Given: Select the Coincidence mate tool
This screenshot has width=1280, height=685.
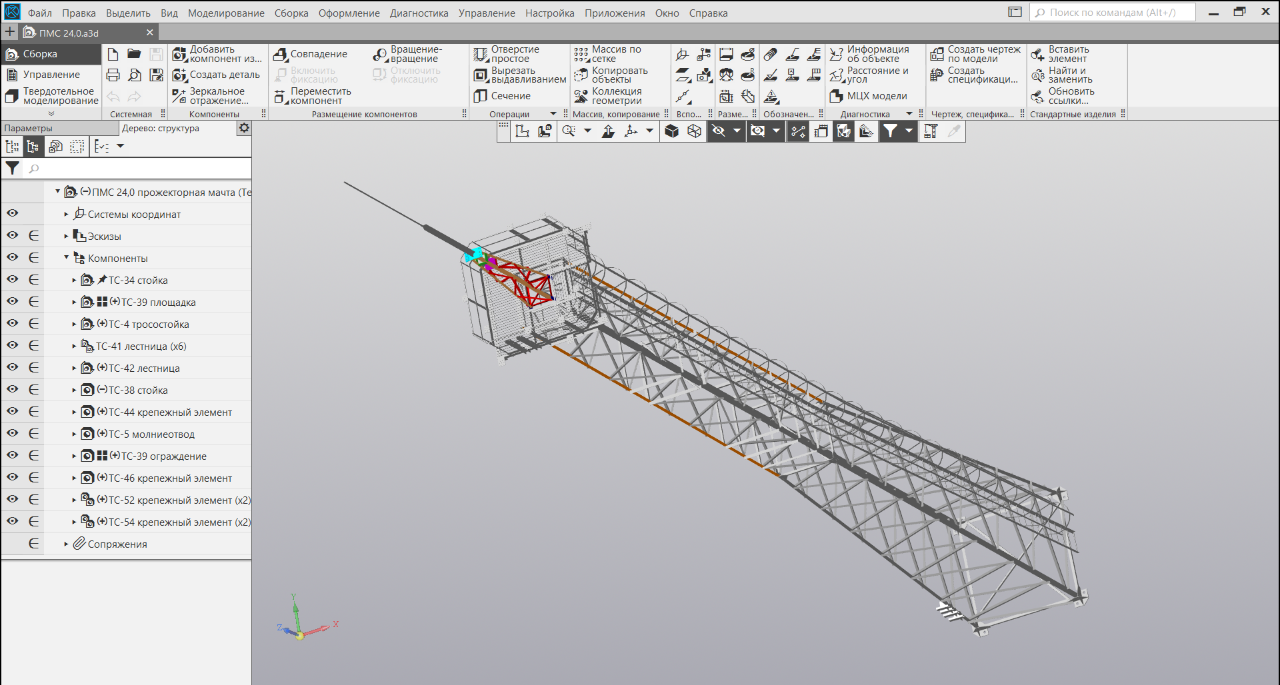Looking at the screenshot, I should point(311,54).
